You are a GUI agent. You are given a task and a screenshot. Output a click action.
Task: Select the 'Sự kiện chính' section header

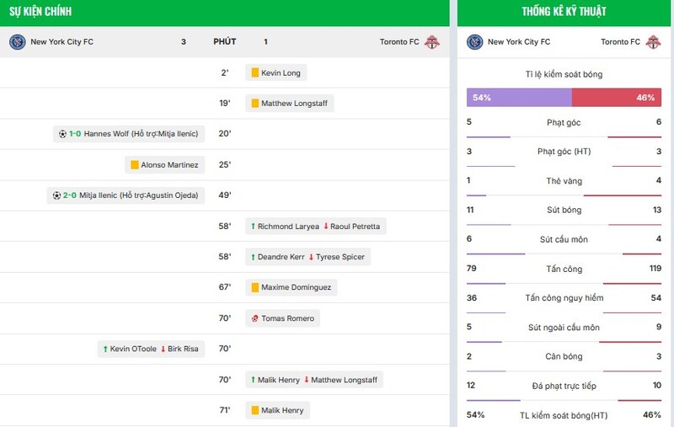[40, 12]
